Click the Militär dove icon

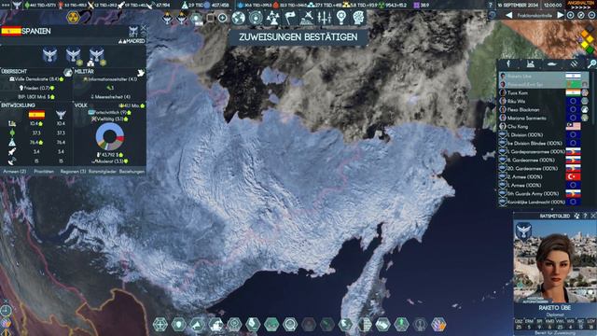pos(141,73)
